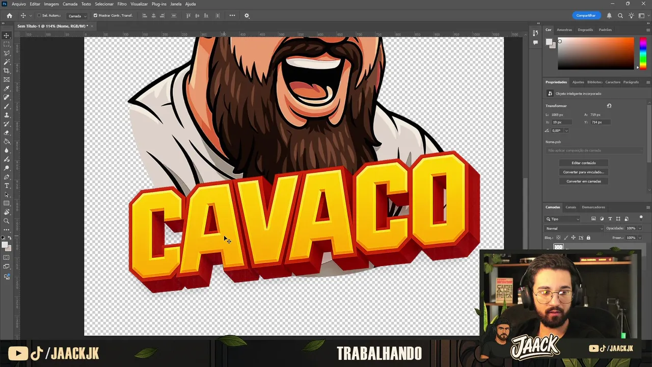This screenshot has height=367, width=652.
Task: Click the Compartilhar button
Action: [x=586, y=16]
